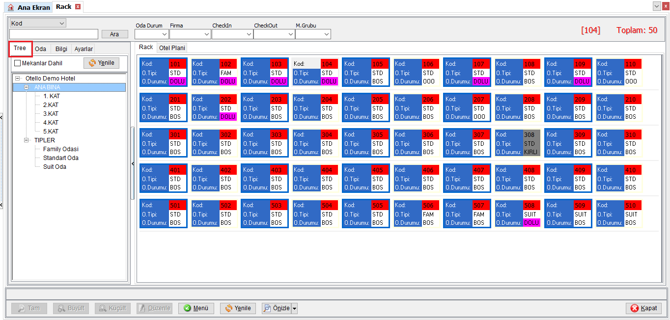The height and width of the screenshot is (320, 670).
Task: Click the Tam button
Action: [x=29, y=308]
